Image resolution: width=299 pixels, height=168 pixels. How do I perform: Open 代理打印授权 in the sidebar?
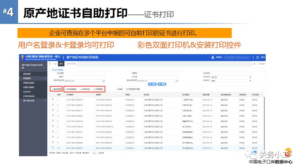(29, 87)
